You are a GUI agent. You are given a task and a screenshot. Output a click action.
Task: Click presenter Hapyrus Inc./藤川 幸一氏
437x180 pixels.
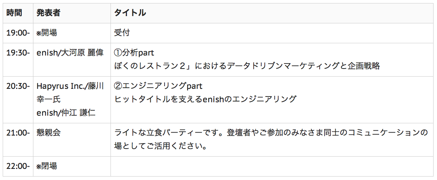click(70, 93)
